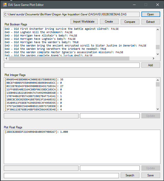164x181 pixels.
Task: Select float flag 28DCB2B8EDF21E40984BA003979B0267
Action: point(36,132)
